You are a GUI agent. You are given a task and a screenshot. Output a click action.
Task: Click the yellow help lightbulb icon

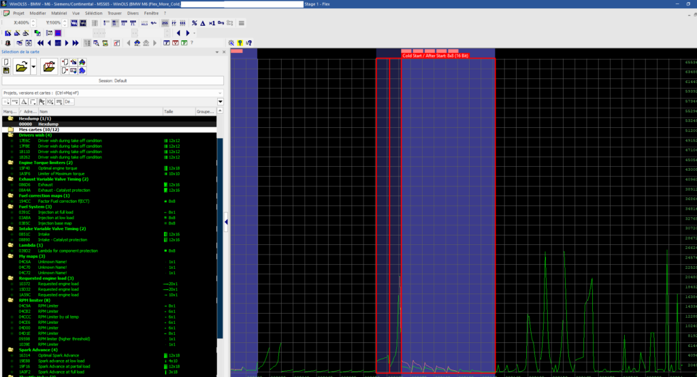240,43
